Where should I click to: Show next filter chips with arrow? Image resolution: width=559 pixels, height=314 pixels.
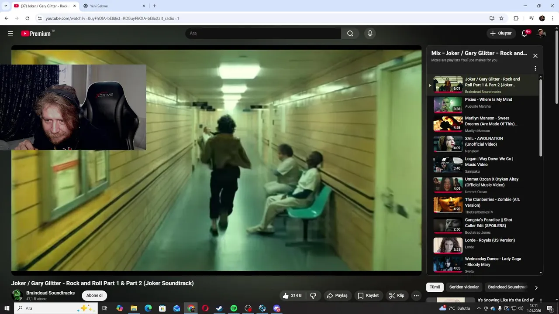pyautogui.click(x=536, y=287)
